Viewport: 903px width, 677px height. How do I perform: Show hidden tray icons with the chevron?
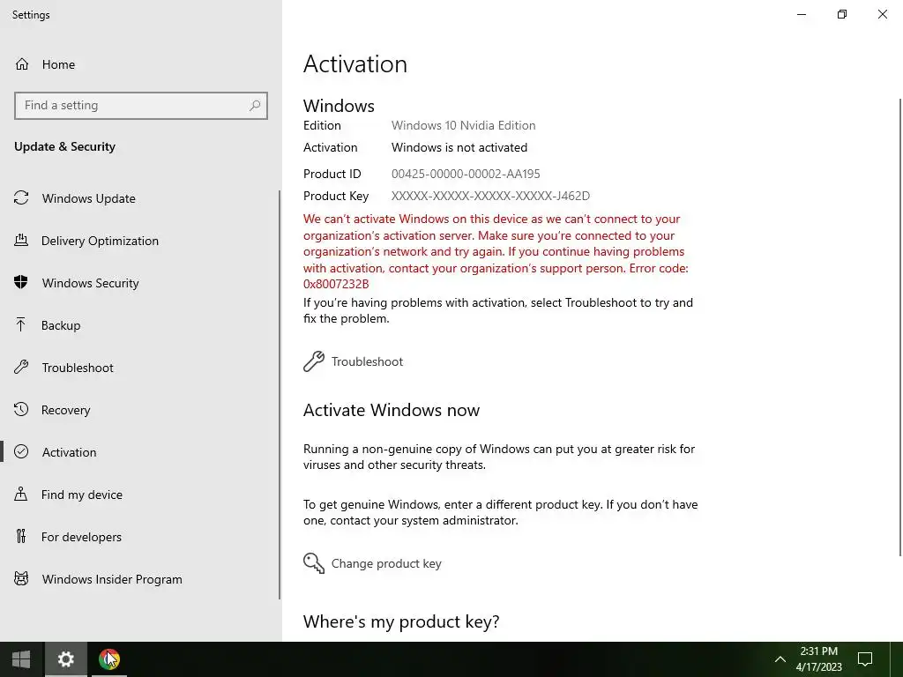tap(780, 659)
